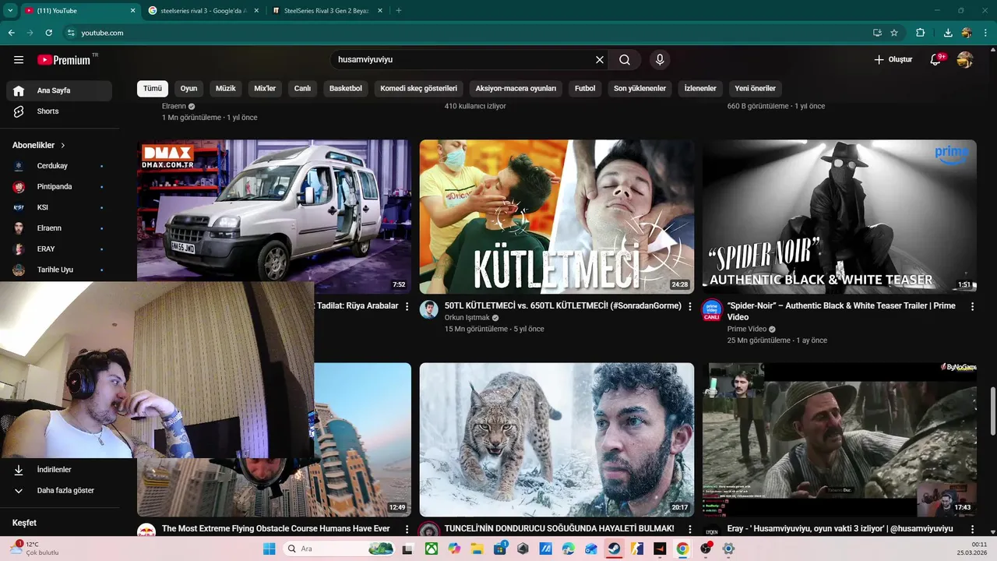Open Steam from the taskbar
The height and width of the screenshot is (561, 997).
click(614, 549)
